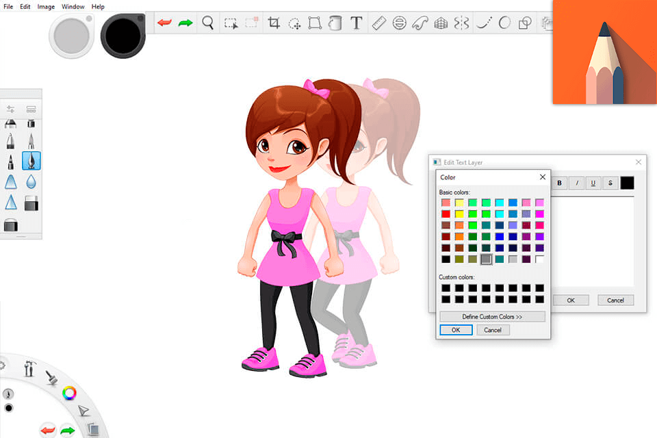Select the first Custom colors slot
The image size is (657, 438).
point(446,288)
